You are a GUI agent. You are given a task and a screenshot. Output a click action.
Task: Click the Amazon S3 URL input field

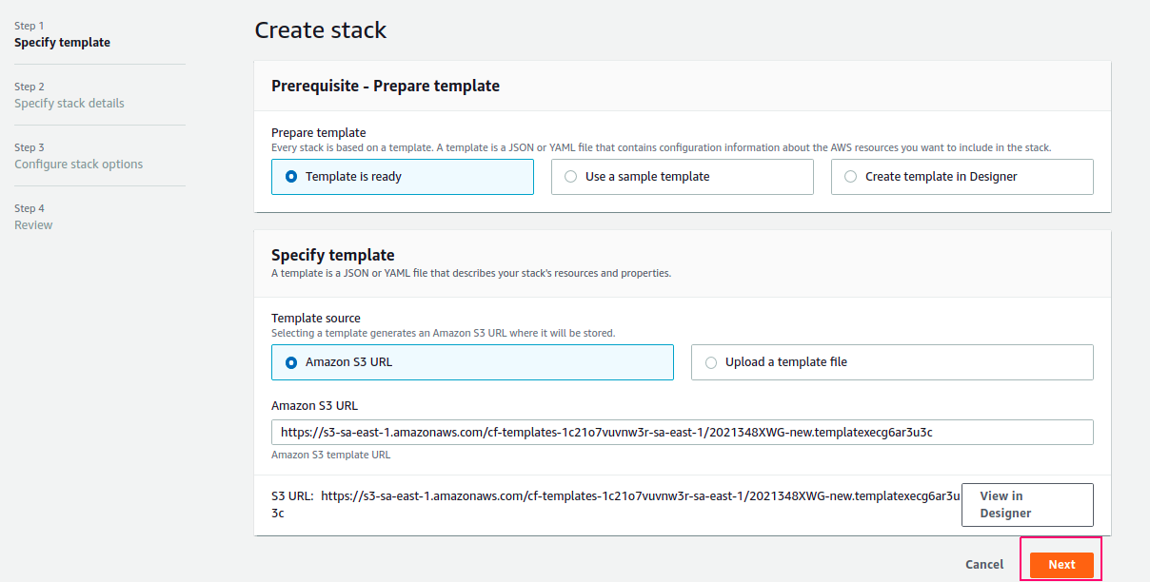point(682,432)
